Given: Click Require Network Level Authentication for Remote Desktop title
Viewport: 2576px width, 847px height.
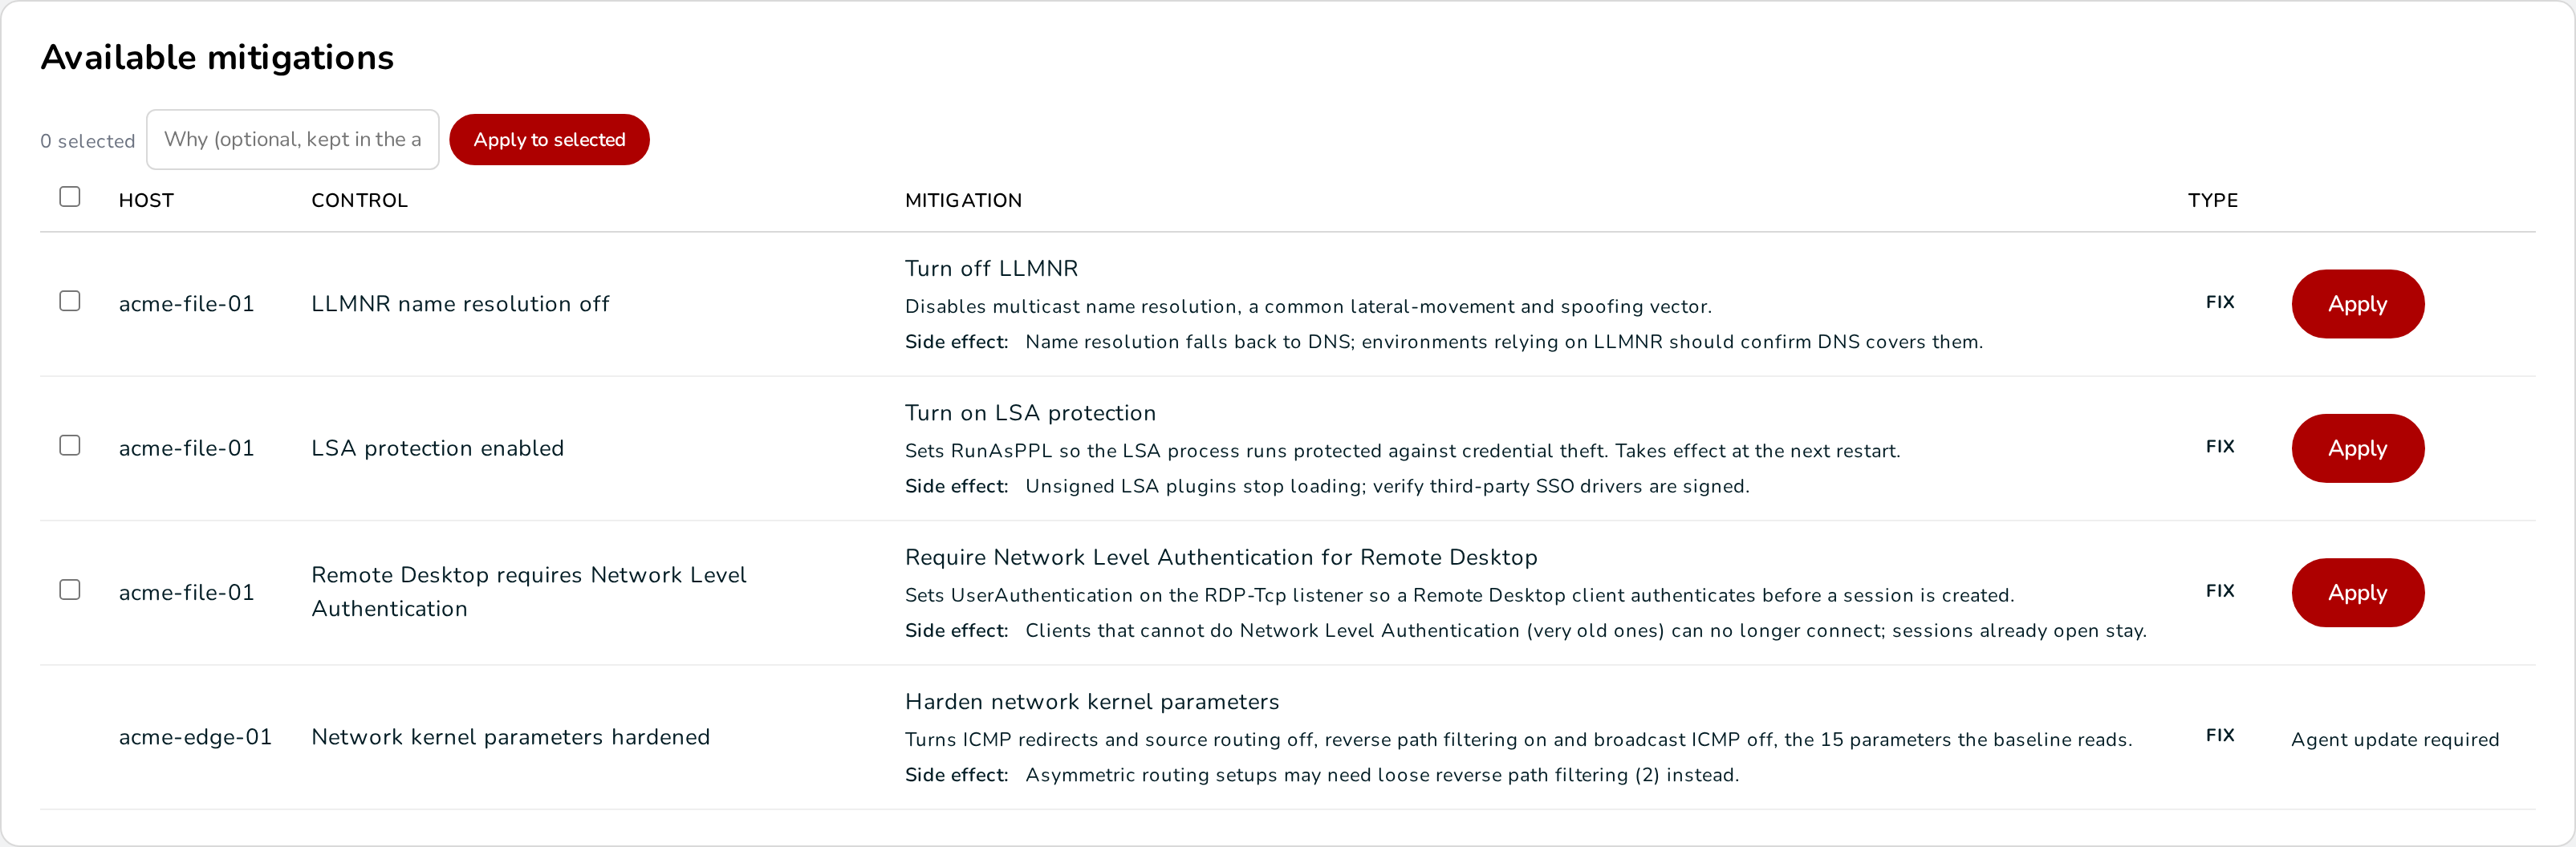Looking at the screenshot, I should (x=1221, y=557).
